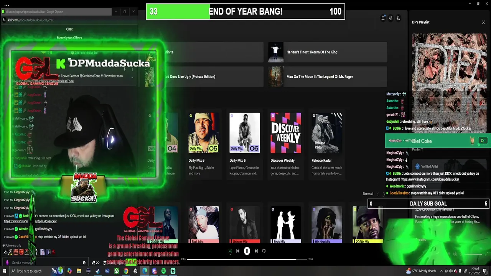Open the Diet Coke album art
The image size is (491, 276).
pos(449,82)
